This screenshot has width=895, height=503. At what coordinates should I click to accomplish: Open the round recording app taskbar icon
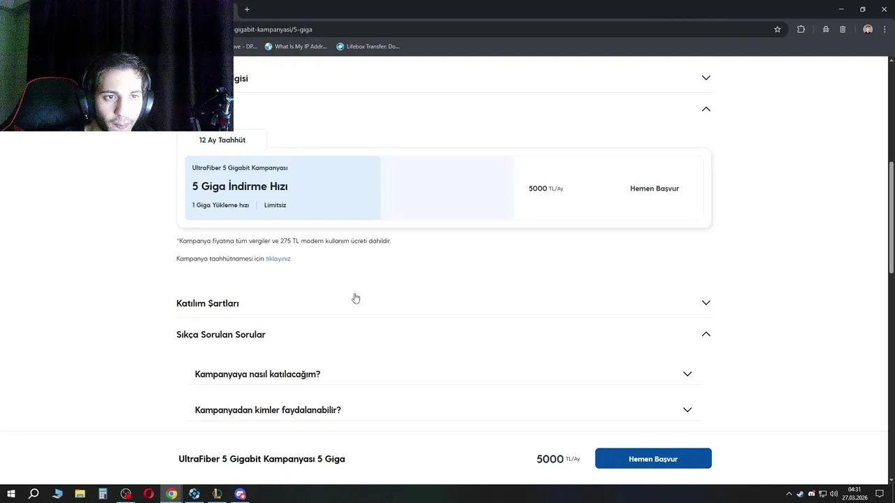click(126, 494)
